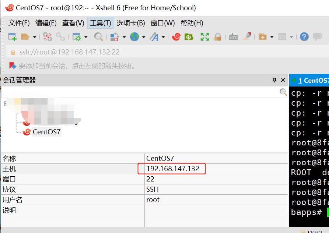
Task: Open Help blue question mark icon
Action: coord(304,37)
